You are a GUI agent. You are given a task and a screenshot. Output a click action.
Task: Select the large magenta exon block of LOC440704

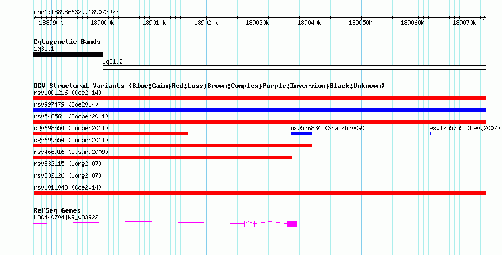pyautogui.click(x=292, y=224)
